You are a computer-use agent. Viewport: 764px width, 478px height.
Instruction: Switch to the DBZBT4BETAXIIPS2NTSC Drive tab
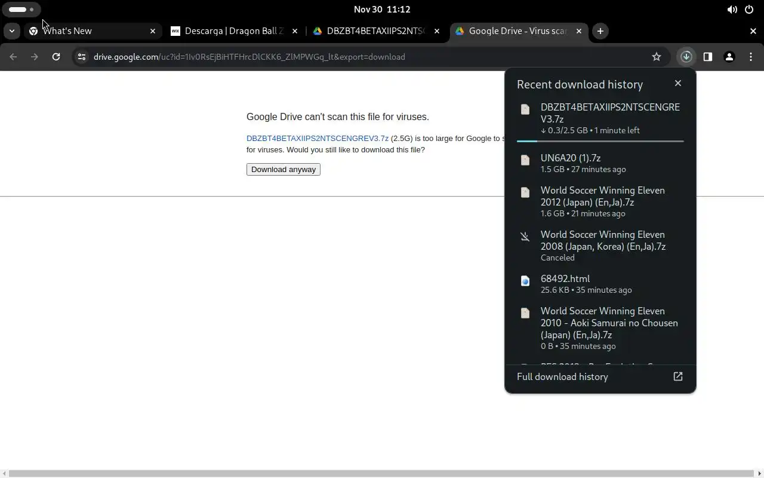tap(376, 31)
